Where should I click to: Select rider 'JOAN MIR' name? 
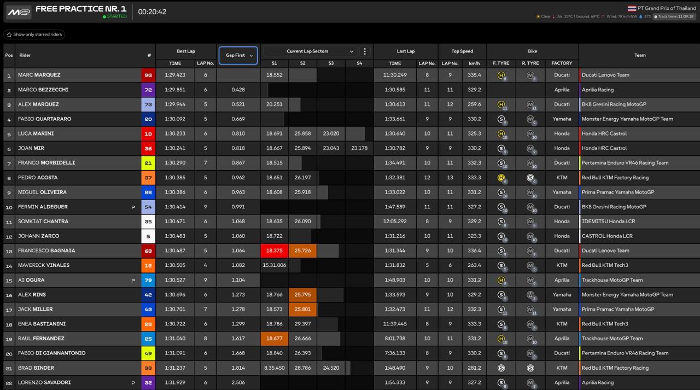pyautogui.click(x=32, y=148)
